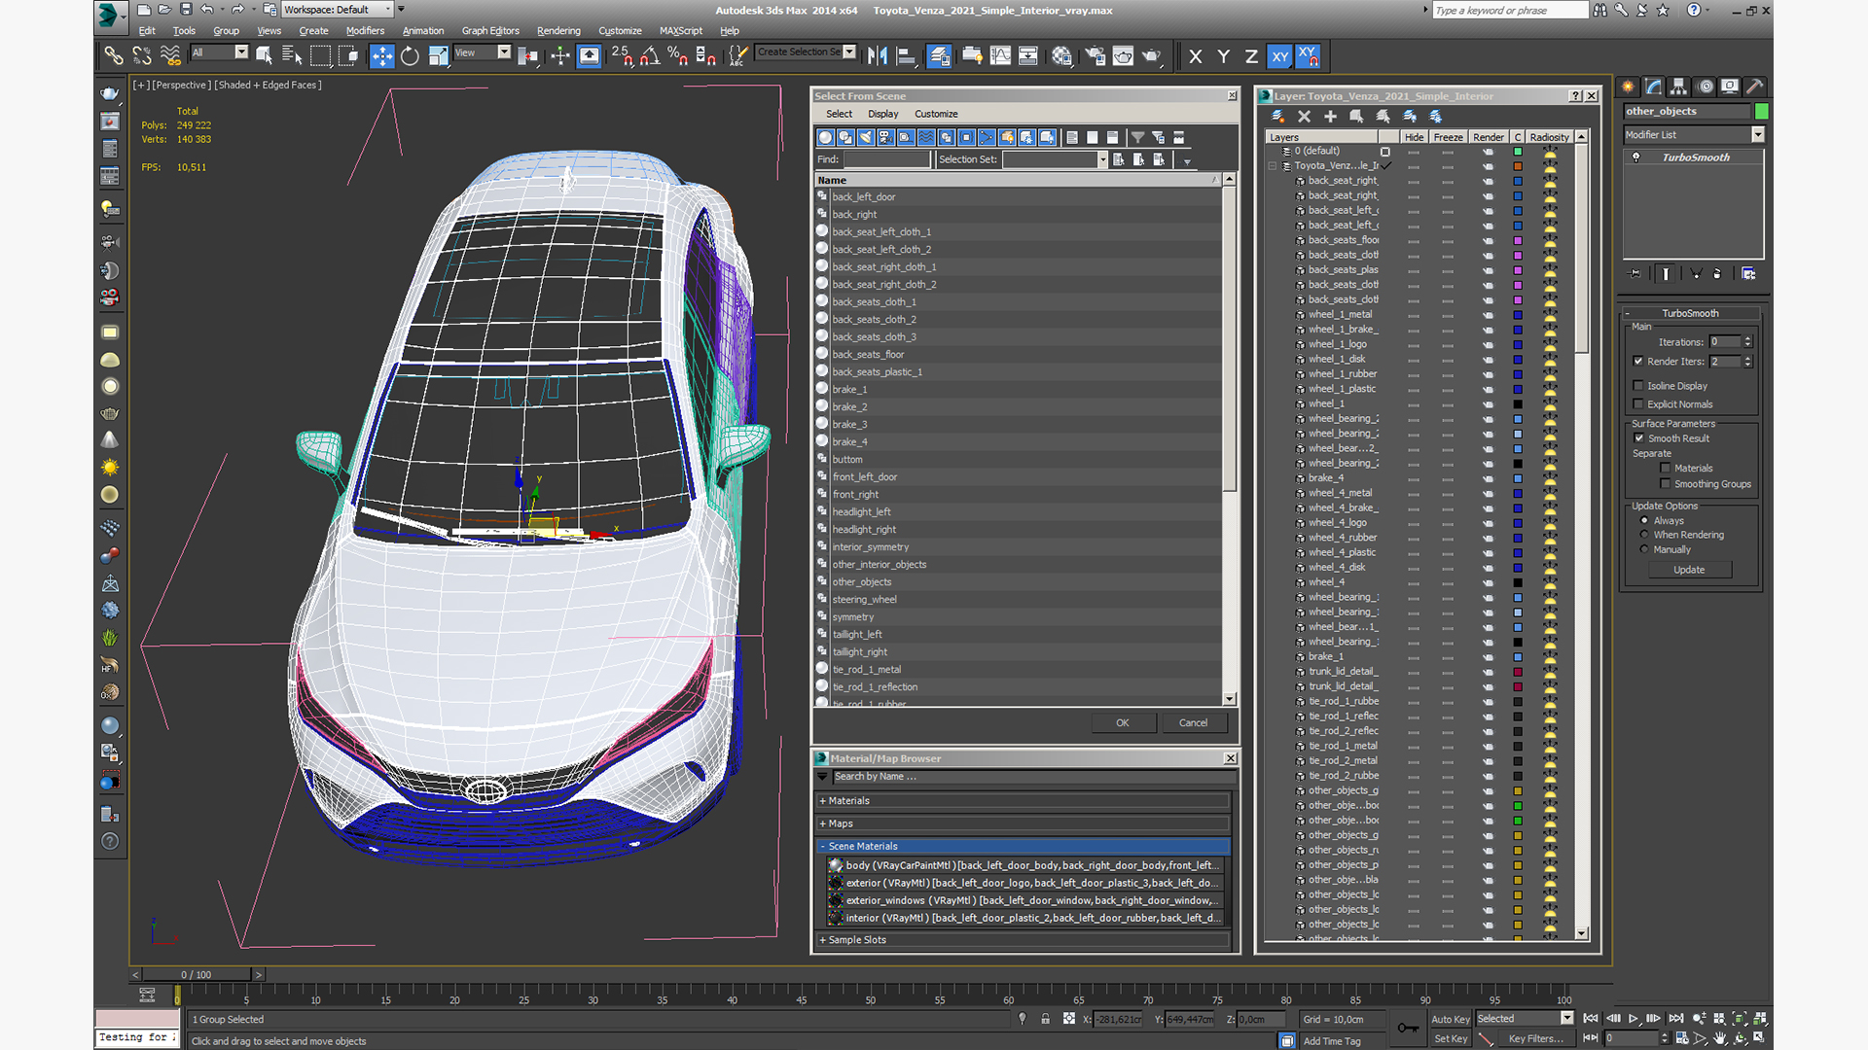The height and width of the screenshot is (1050, 1868).
Task: Open Selection Set dropdown in Select From Scene
Action: point(1056,159)
